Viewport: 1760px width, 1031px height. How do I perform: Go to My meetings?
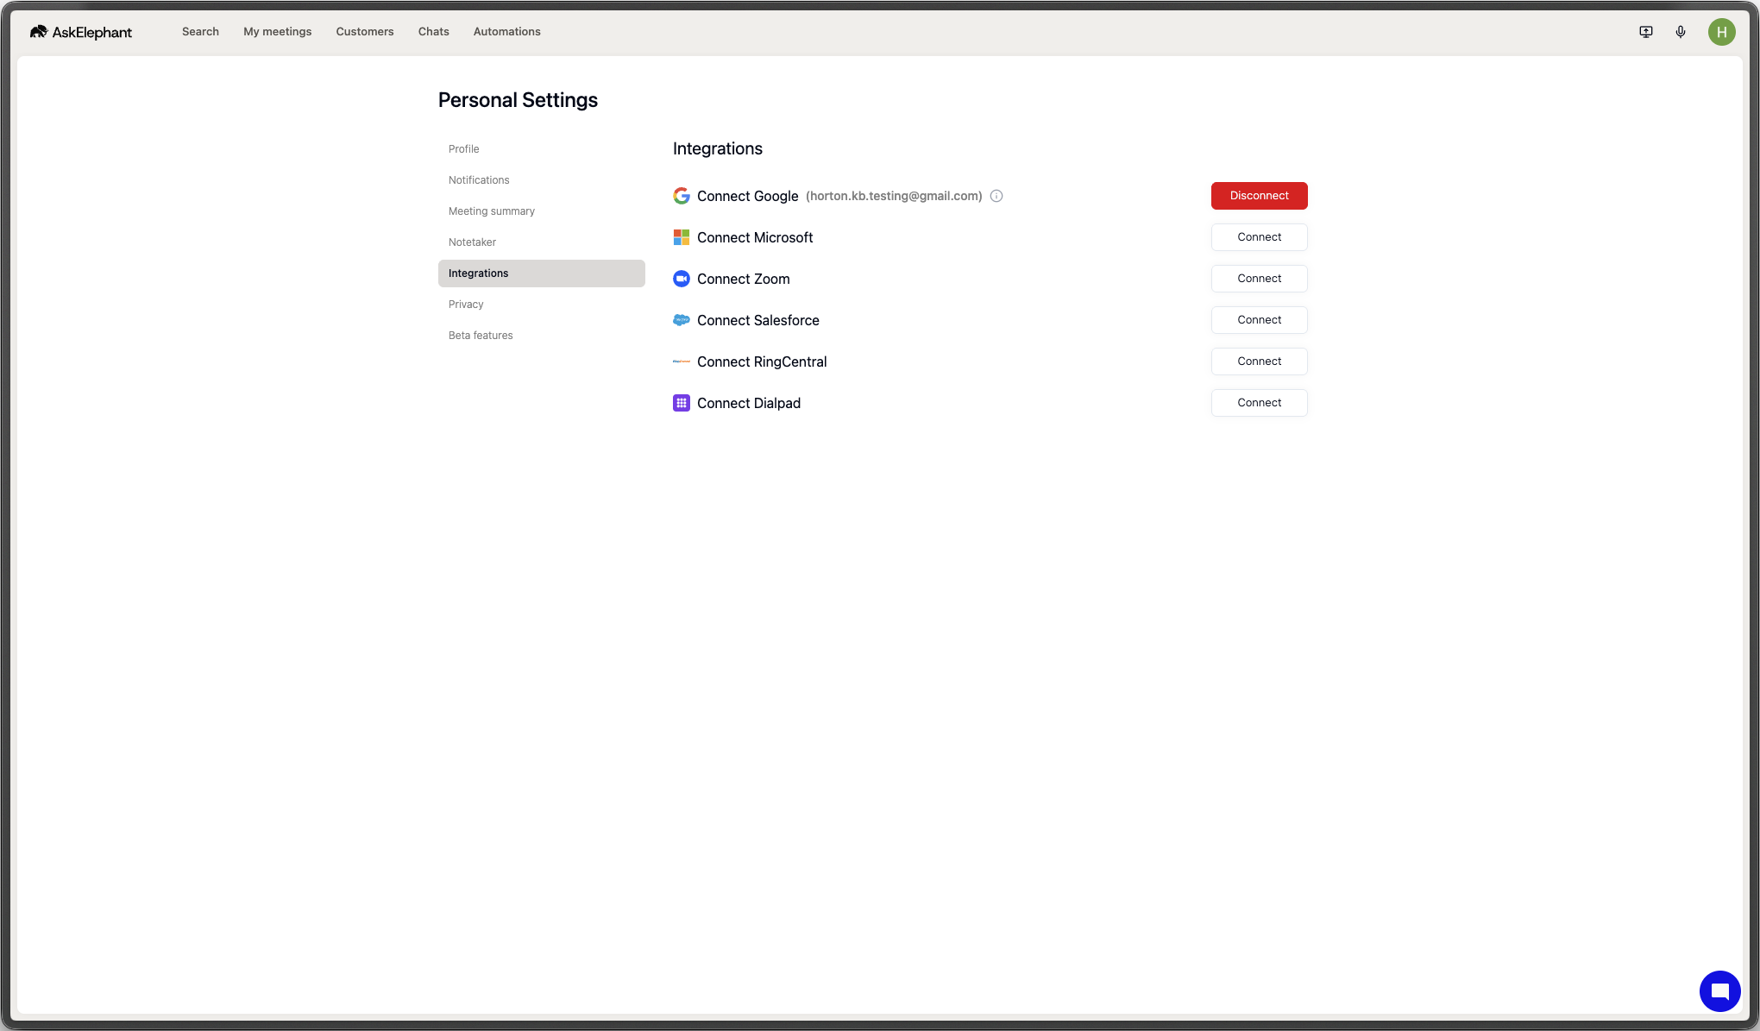click(x=278, y=32)
